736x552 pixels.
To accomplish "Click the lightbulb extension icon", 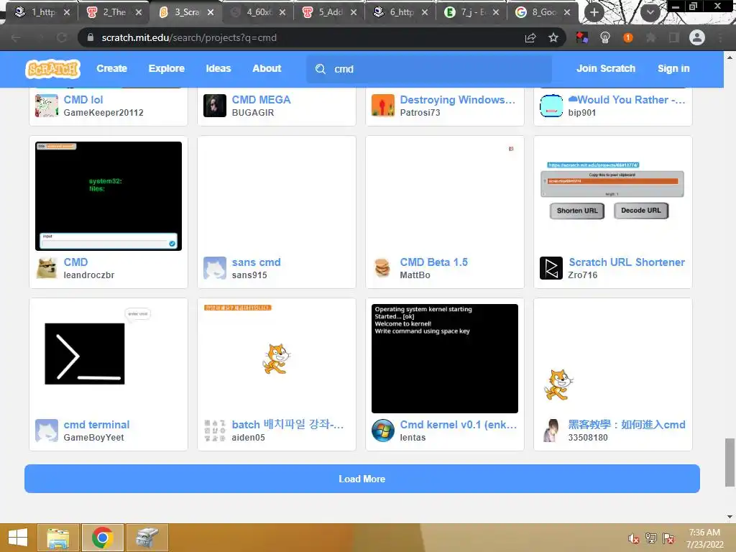I will tap(605, 37).
